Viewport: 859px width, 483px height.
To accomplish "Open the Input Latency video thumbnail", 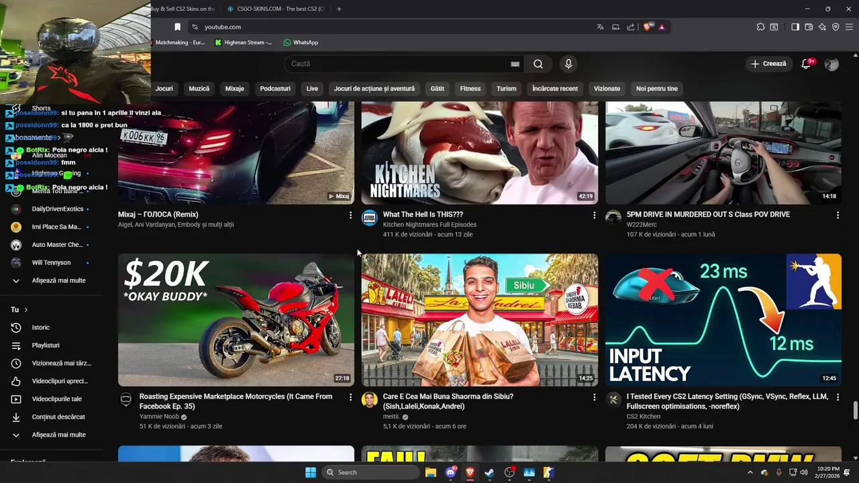I will (x=723, y=320).
